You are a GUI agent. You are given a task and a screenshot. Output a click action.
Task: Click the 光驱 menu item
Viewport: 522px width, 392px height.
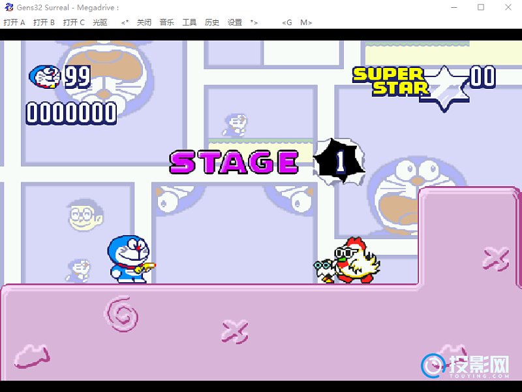pyautogui.click(x=100, y=22)
